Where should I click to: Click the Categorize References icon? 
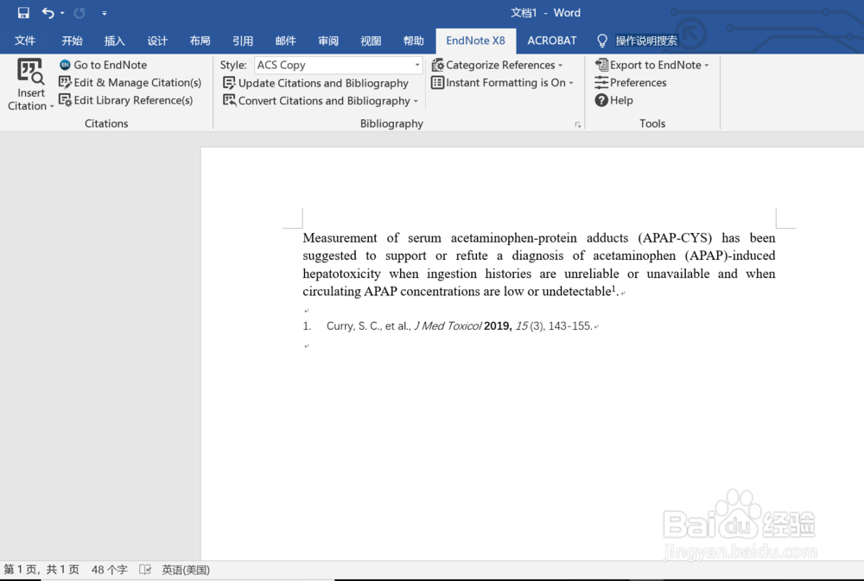[437, 65]
